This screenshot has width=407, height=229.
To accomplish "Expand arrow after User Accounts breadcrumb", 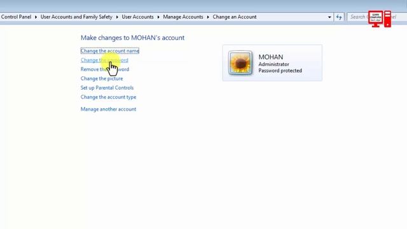I will tap(158, 17).
